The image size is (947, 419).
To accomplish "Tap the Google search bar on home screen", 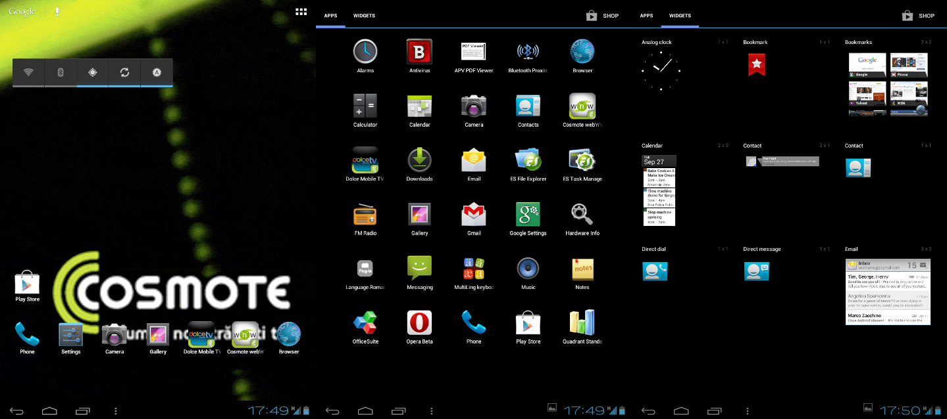I will coord(22,12).
